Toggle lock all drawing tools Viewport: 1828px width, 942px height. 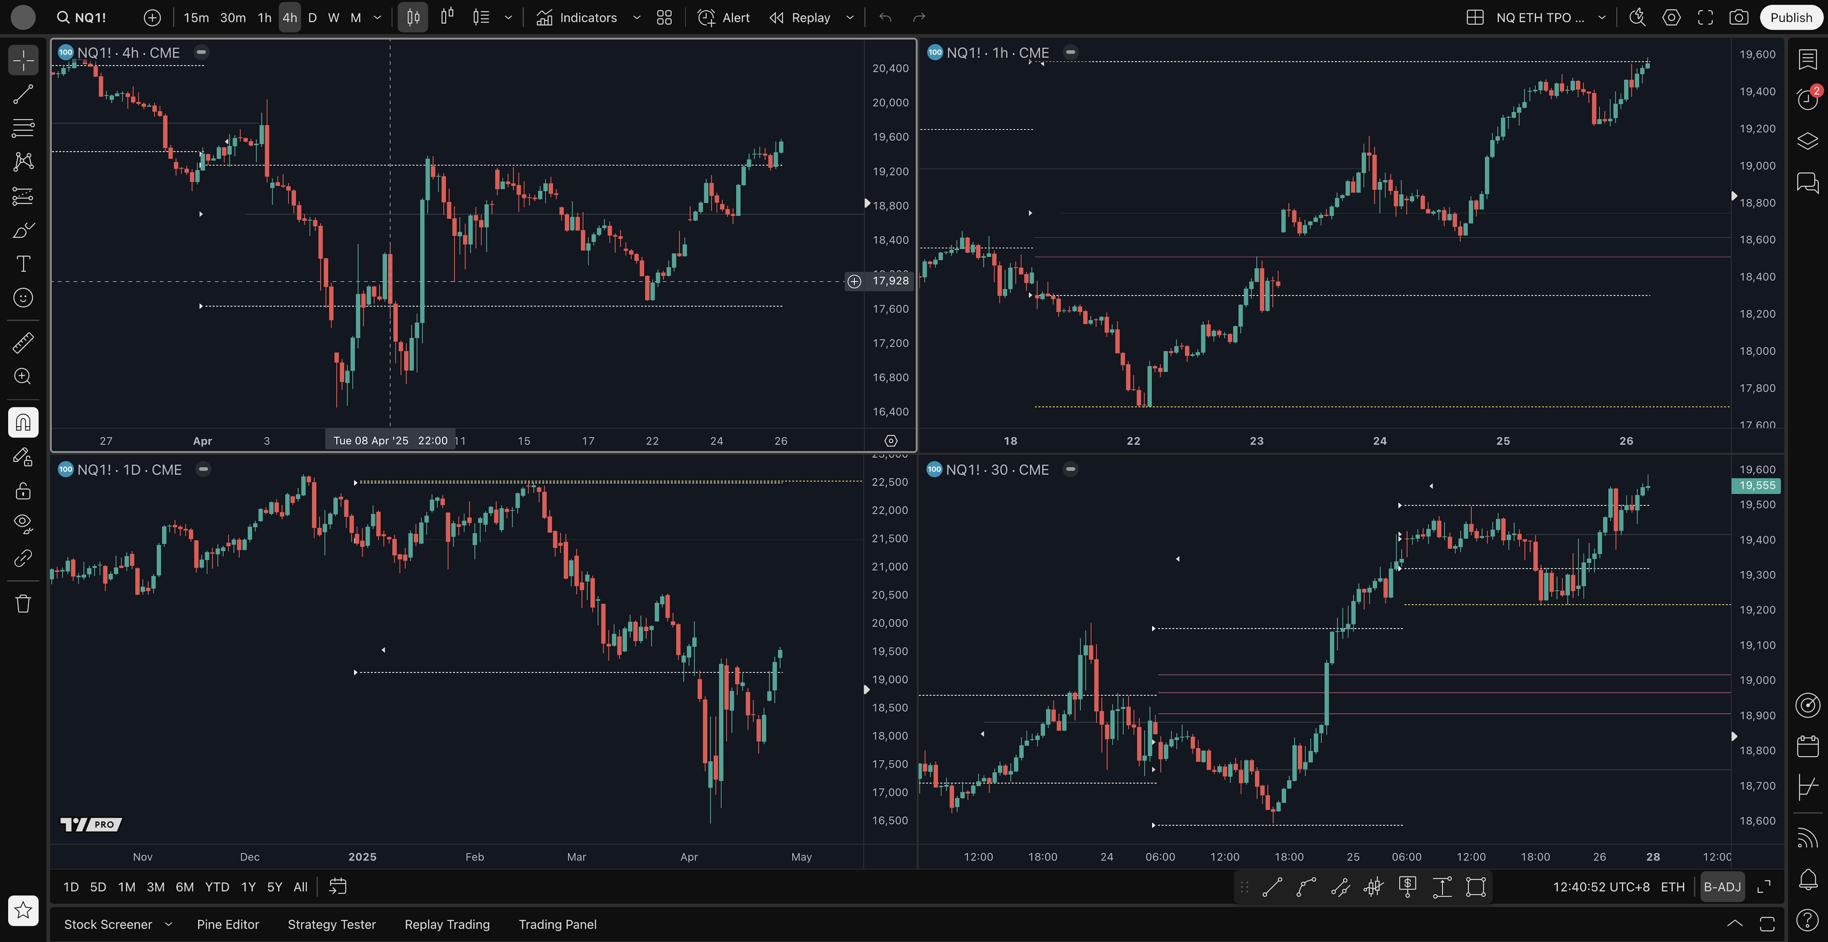23,491
